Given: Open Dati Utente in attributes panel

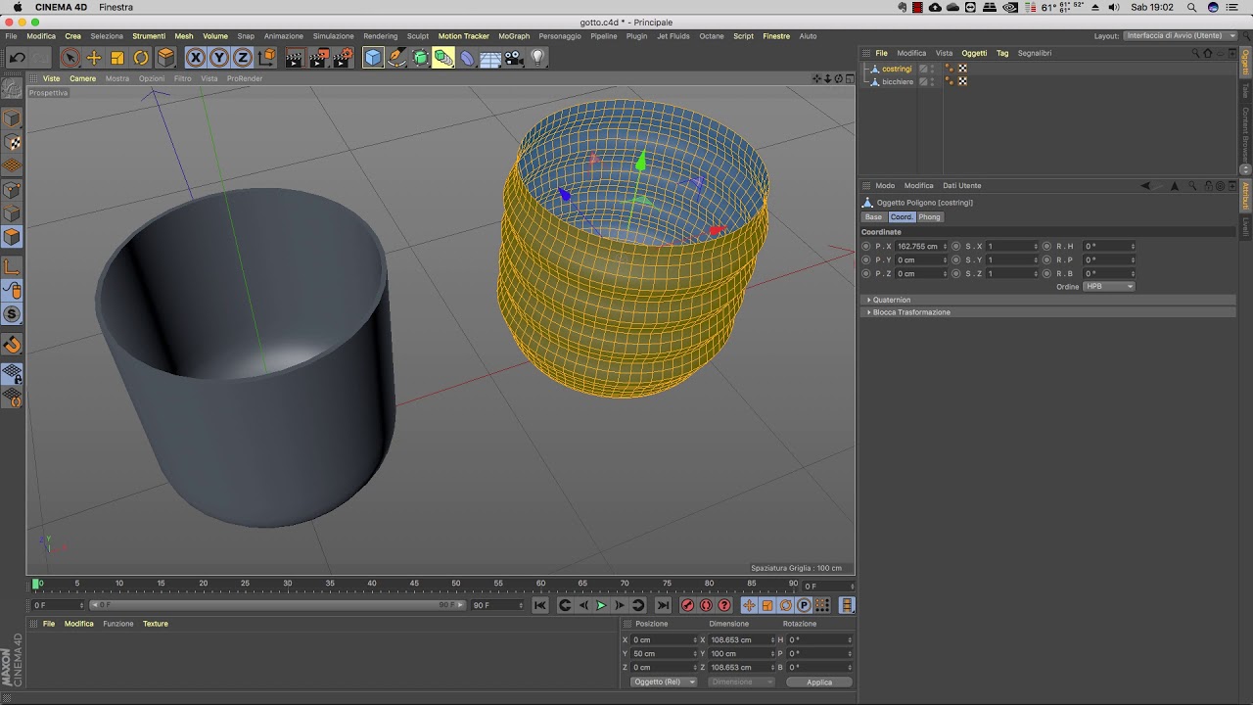Looking at the screenshot, I should tap(961, 185).
